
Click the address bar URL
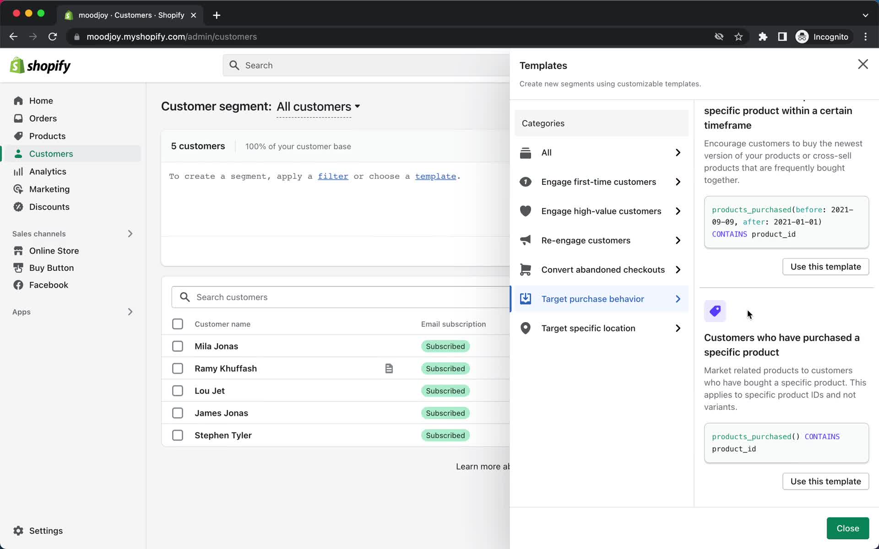172,37
